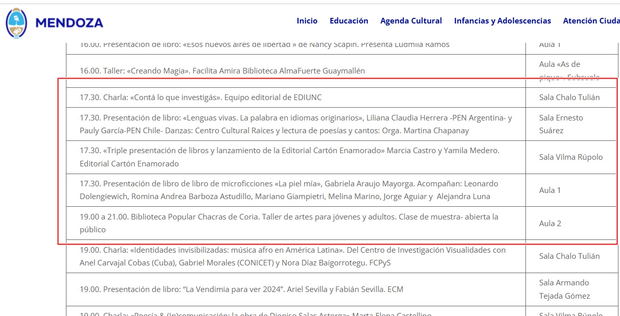The image size is (620, 316).
Task: Open the Atención Ciudadana navigation item
Action: 590,21
